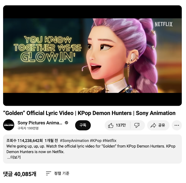Open the #Netflix hashtag link

[x=109, y=141]
